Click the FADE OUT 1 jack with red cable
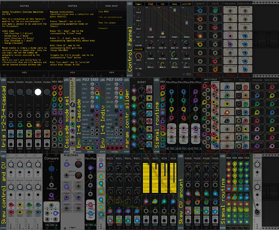This screenshot has width=279, height=230. 188,212
